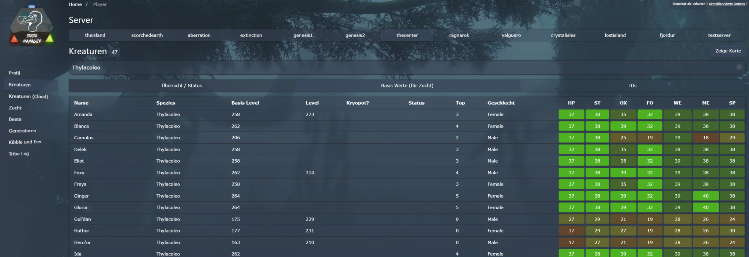
Task: Show the IDs tab
Action: pyautogui.click(x=632, y=86)
